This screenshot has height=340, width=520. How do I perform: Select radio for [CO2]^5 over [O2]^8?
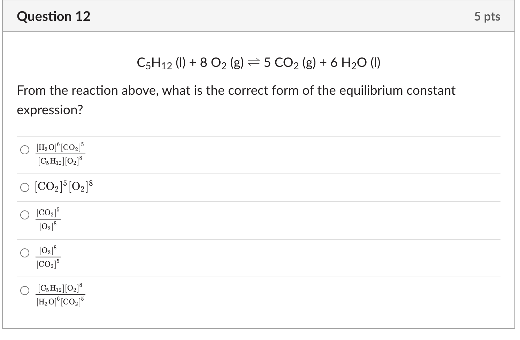point(24,215)
